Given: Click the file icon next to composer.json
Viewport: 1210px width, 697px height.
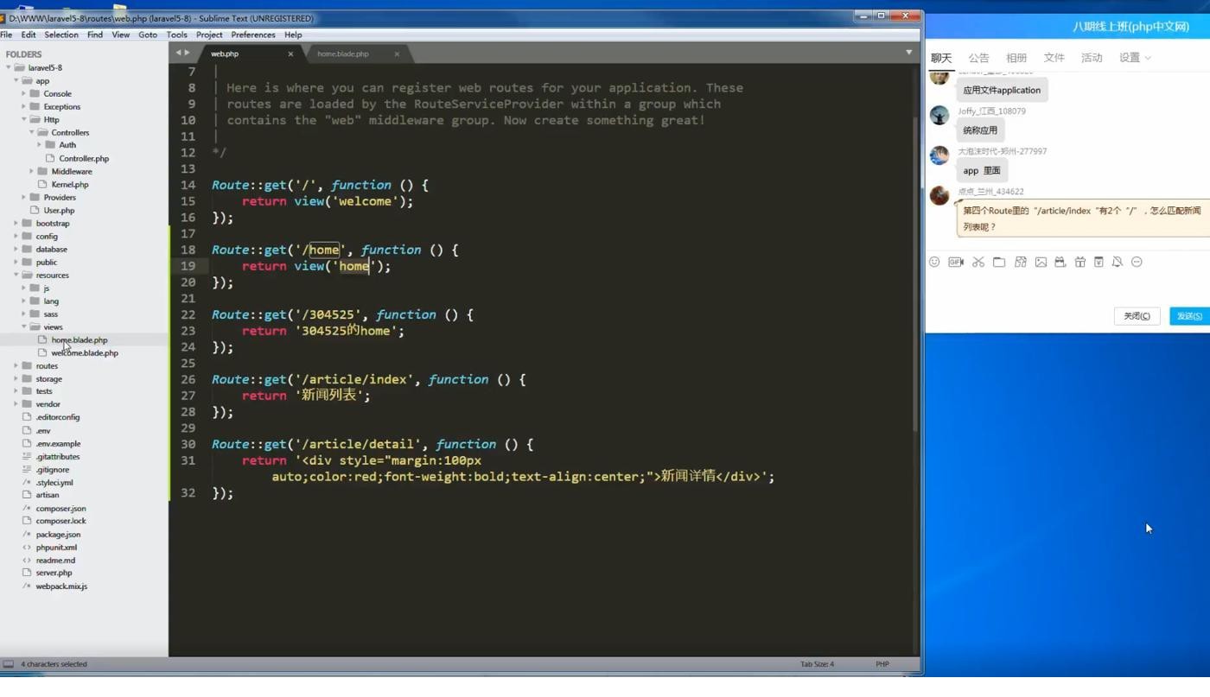Looking at the screenshot, I should click(x=27, y=508).
